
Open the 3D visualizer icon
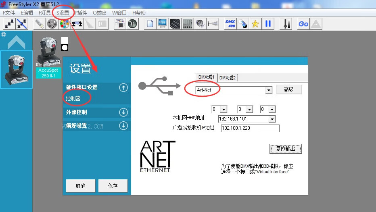click(132, 24)
